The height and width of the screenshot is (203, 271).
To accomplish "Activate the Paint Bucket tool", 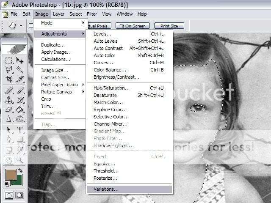I will point(19,110).
